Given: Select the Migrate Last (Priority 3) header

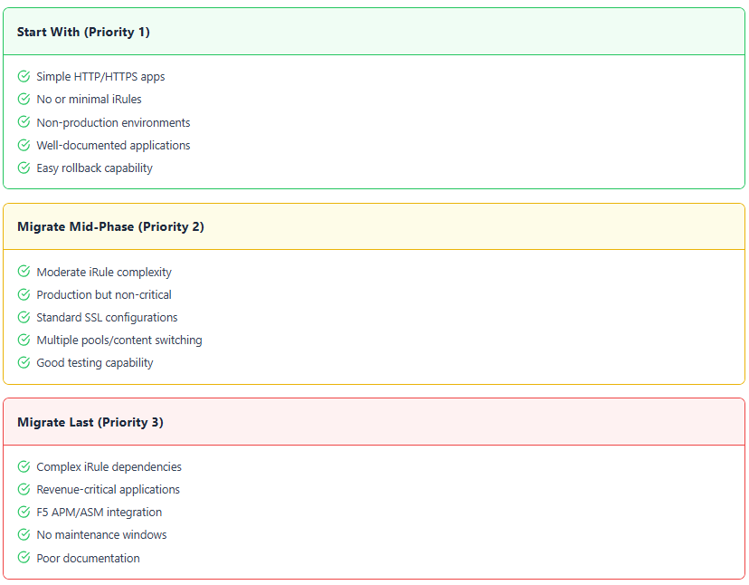Looking at the screenshot, I should 90,422.
